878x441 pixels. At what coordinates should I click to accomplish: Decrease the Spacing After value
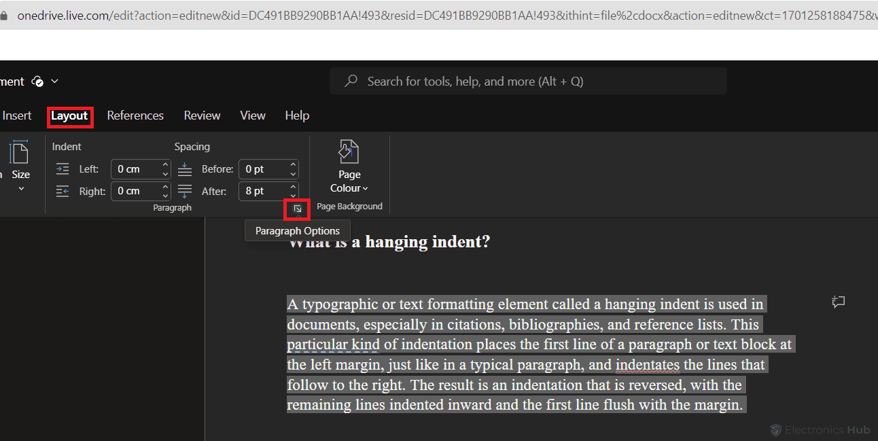(293, 196)
